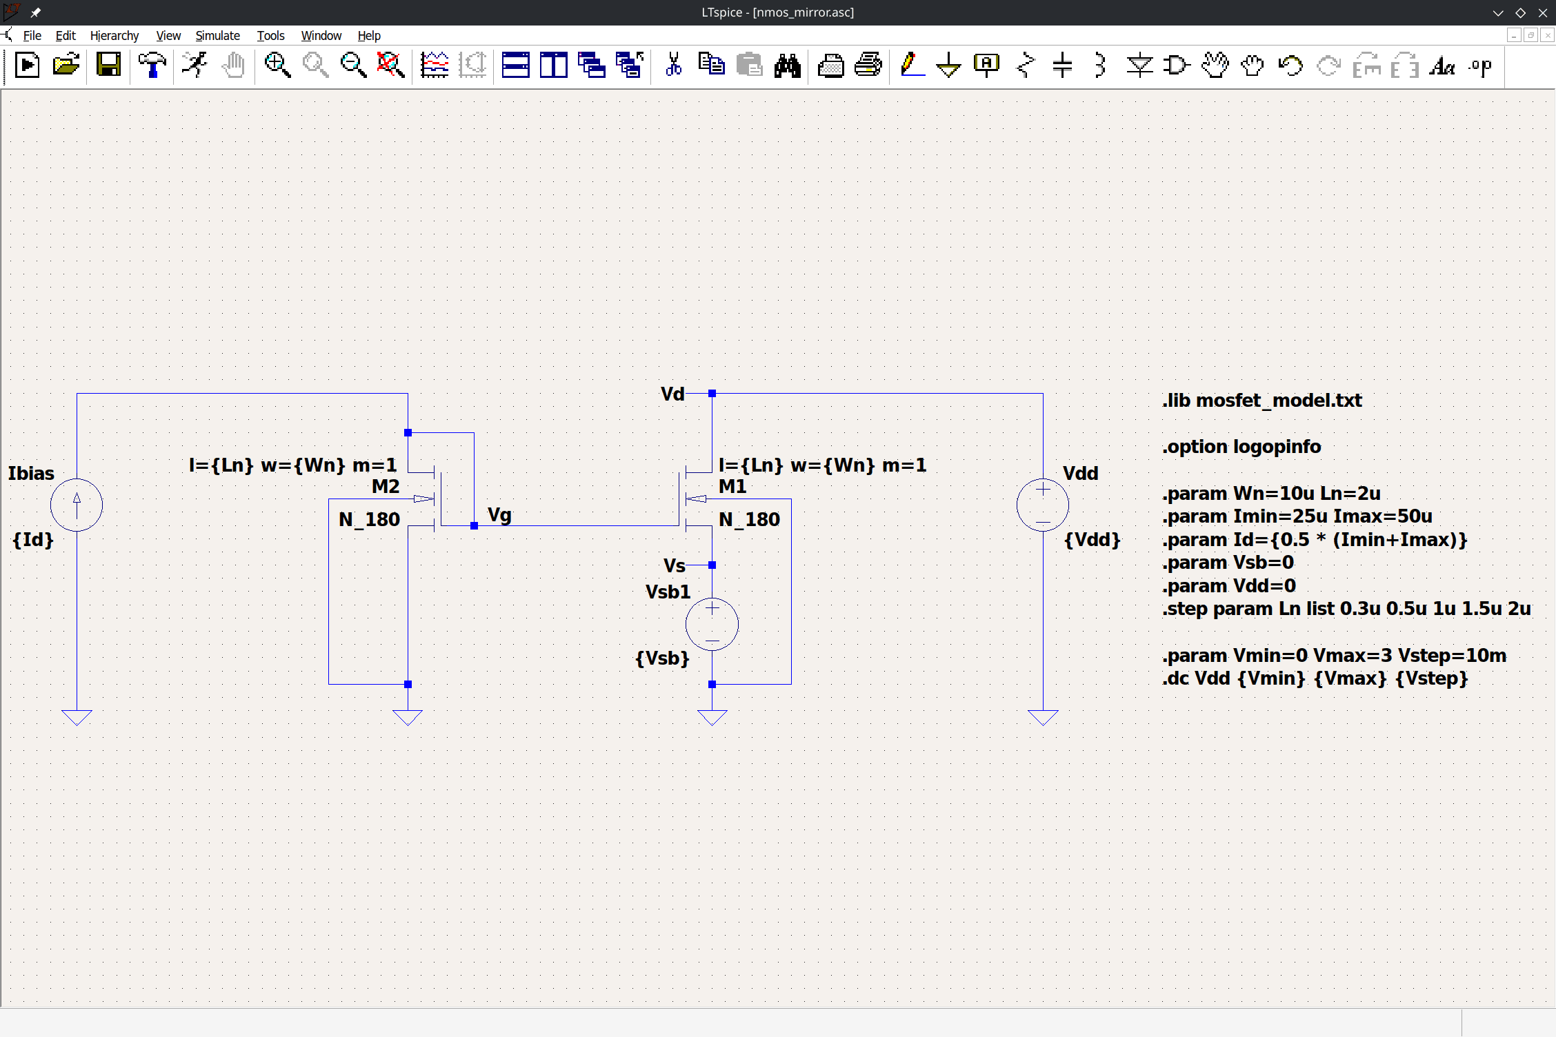1556x1037 pixels.
Task: Open the component gate symbol tool
Action: (x=1176, y=66)
